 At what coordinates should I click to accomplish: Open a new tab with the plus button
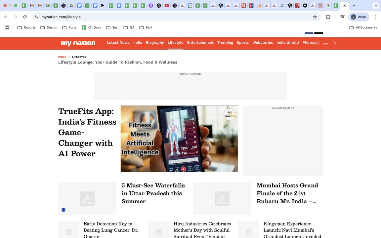pyautogui.click(x=354, y=5)
